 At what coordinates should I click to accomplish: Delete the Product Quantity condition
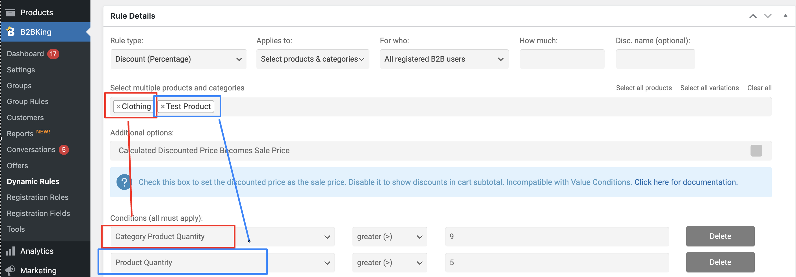click(720, 262)
